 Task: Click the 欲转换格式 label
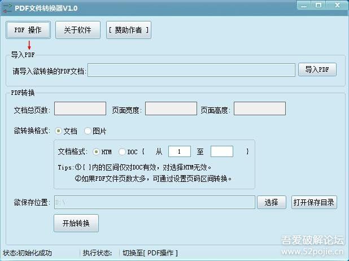coord(32,130)
